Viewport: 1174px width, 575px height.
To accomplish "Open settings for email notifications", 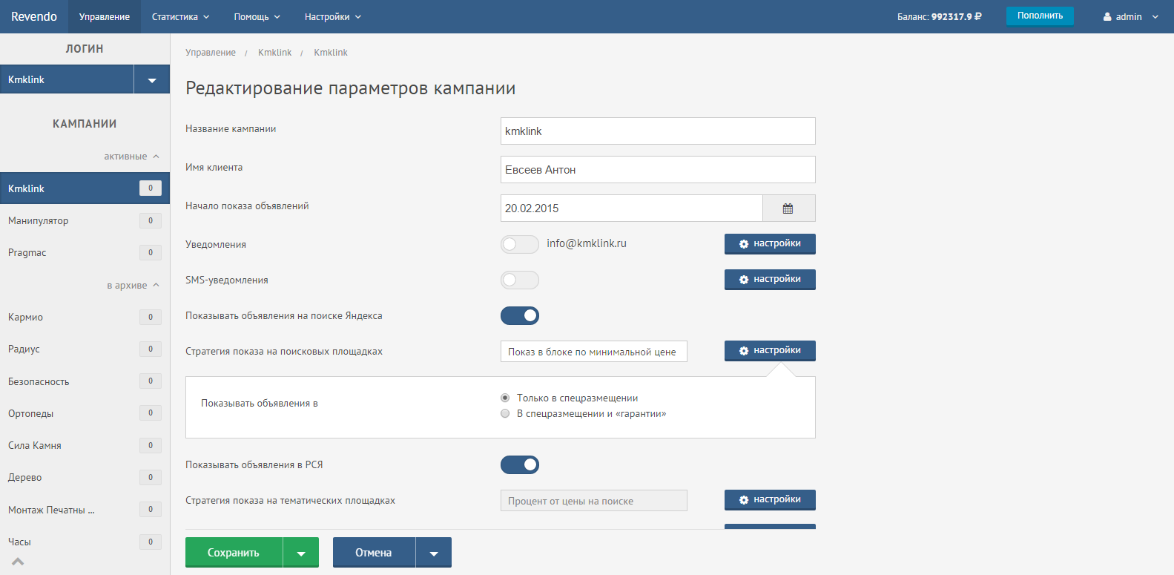I will click(x=769, y=244).
